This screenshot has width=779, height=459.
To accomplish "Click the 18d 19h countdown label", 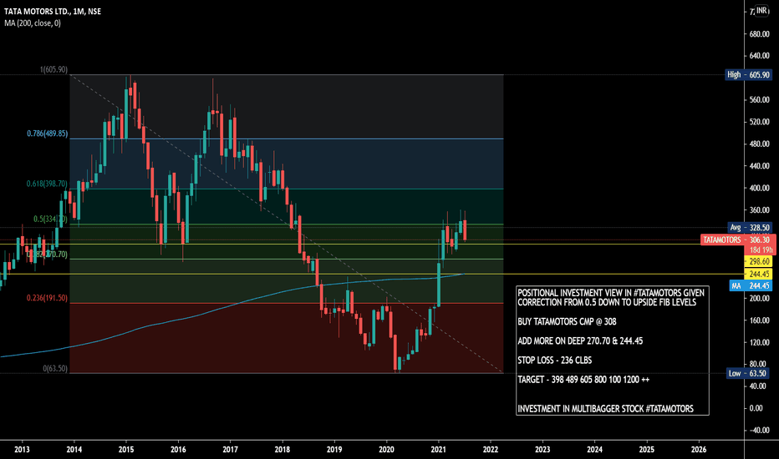I will pyautogui.click(x=761, y=250).
